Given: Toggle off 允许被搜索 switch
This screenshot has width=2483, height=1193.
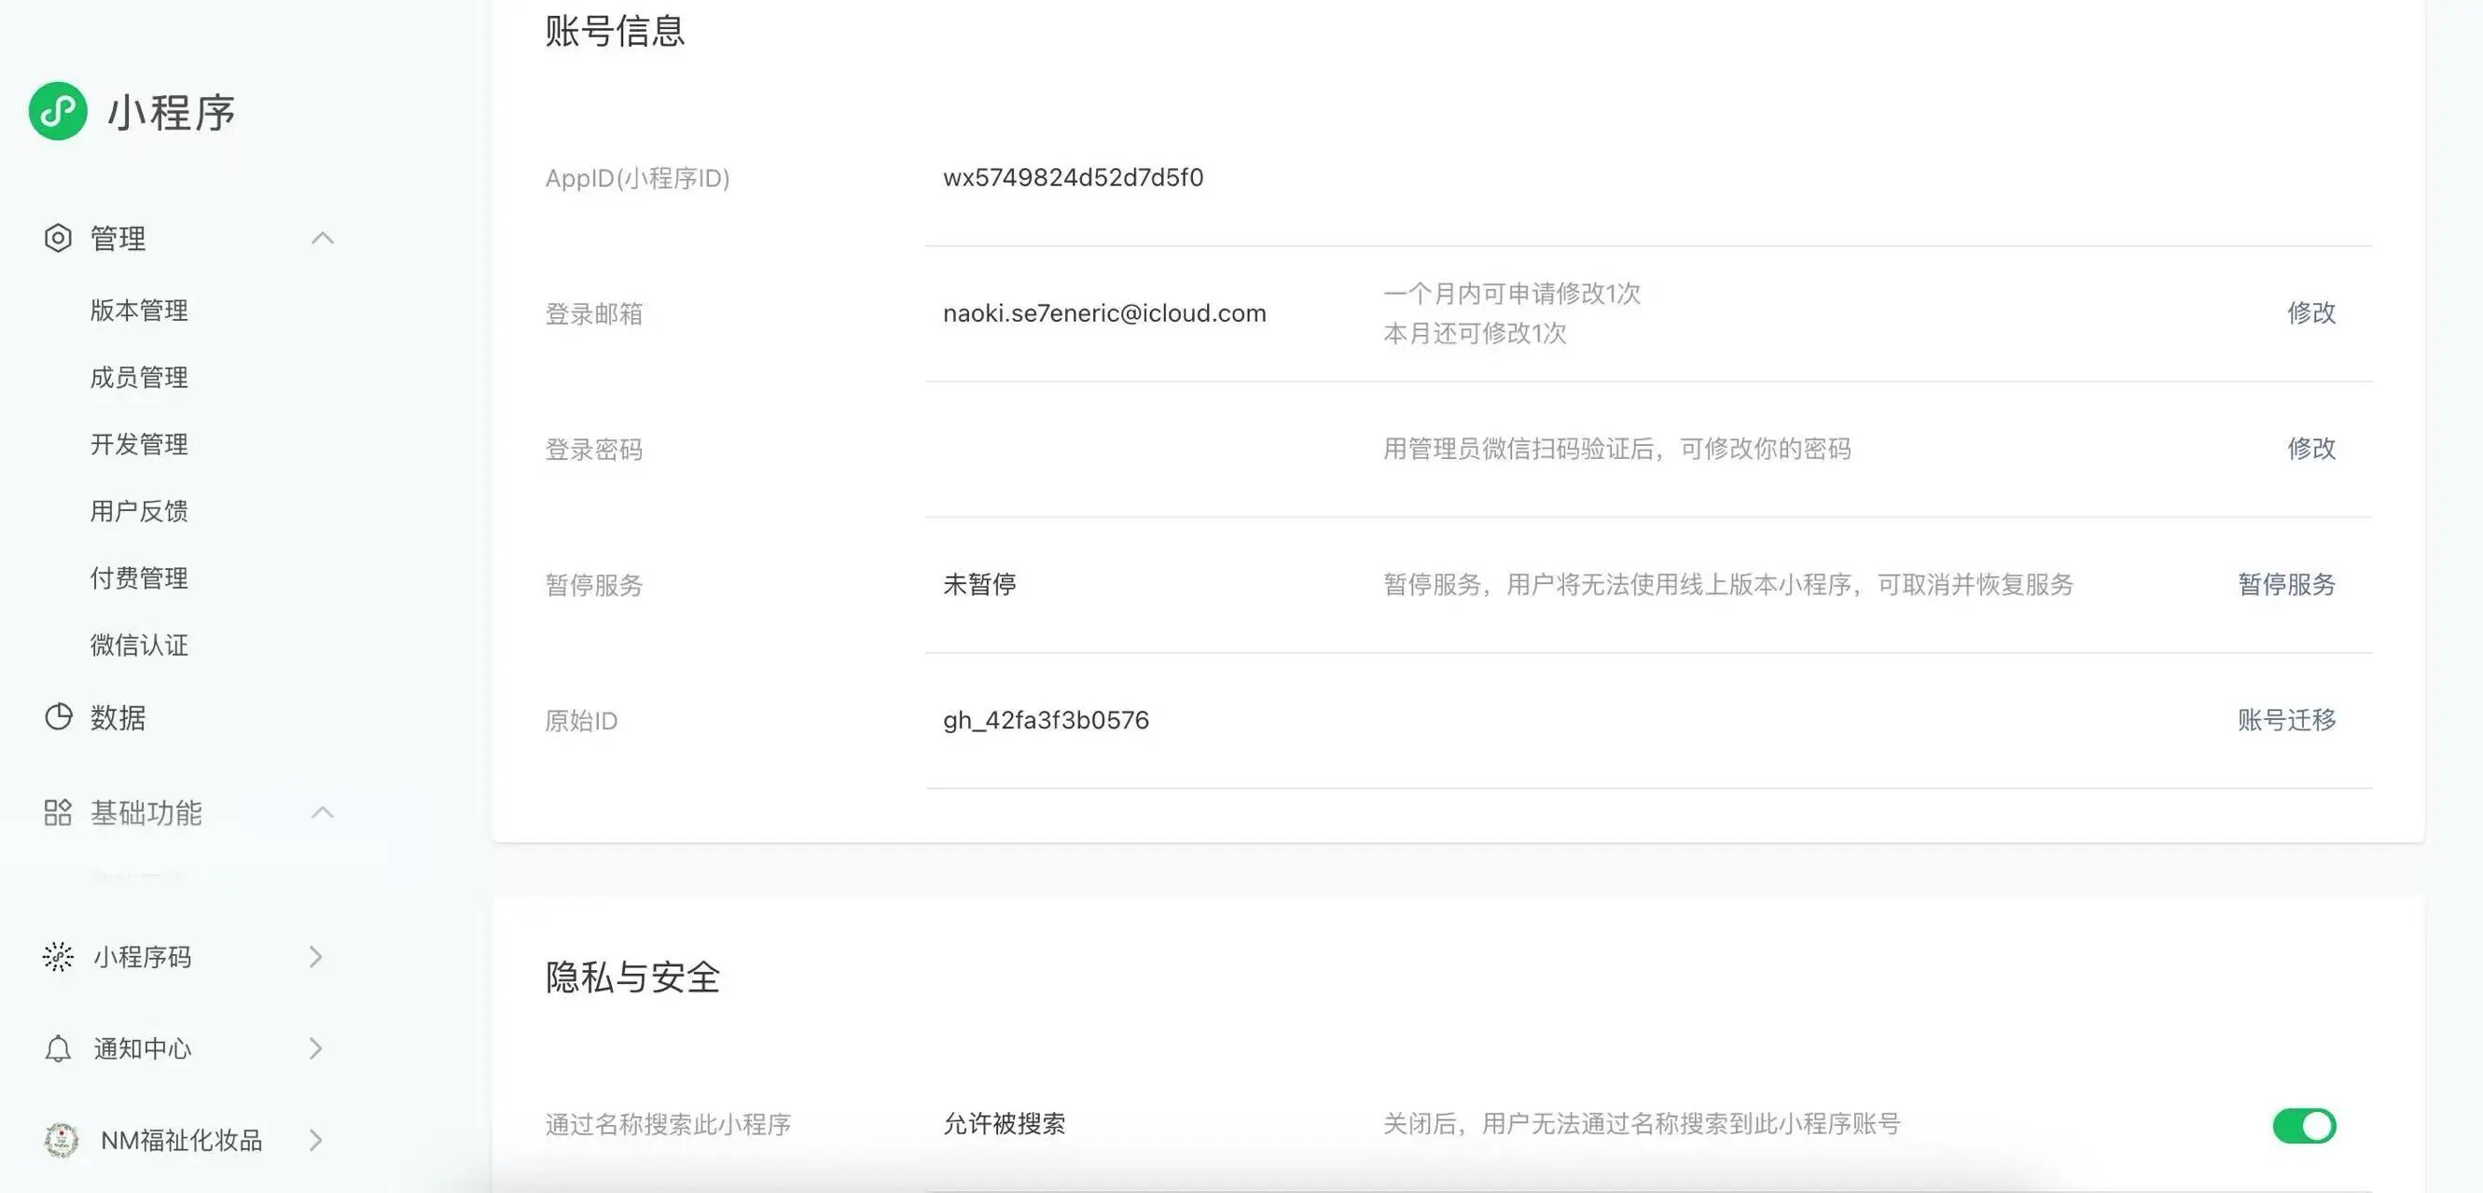Looking at the screenshot, I should [x=2304, y=1125].
